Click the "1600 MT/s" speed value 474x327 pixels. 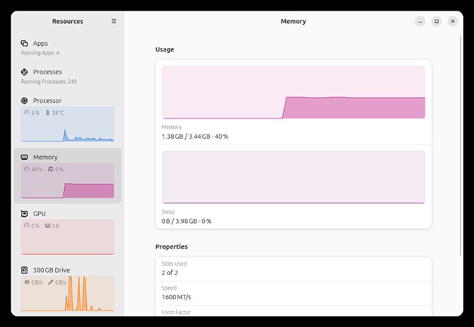[x=176, y=297]
